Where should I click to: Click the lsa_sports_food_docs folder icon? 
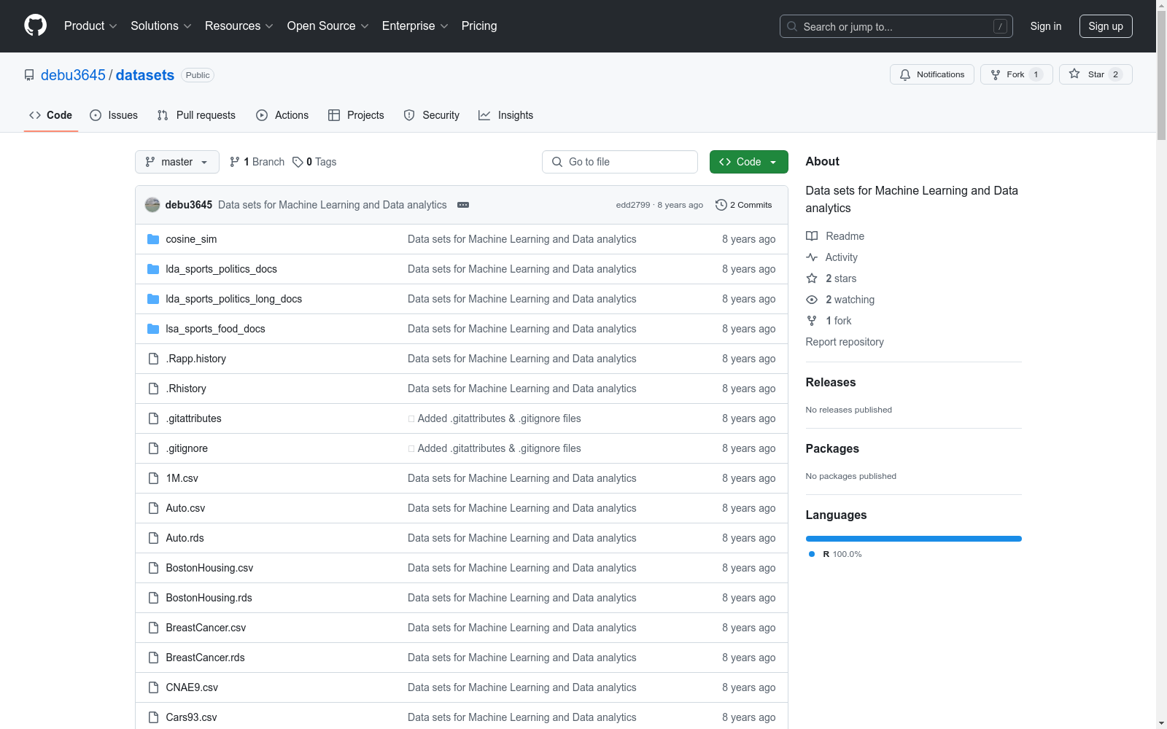153,329
